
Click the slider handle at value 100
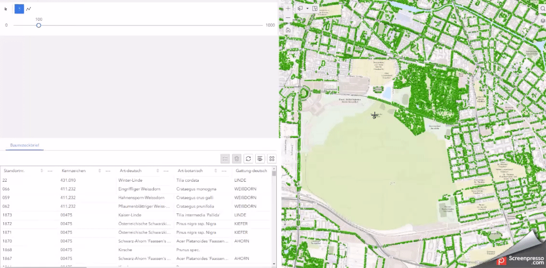39,26
